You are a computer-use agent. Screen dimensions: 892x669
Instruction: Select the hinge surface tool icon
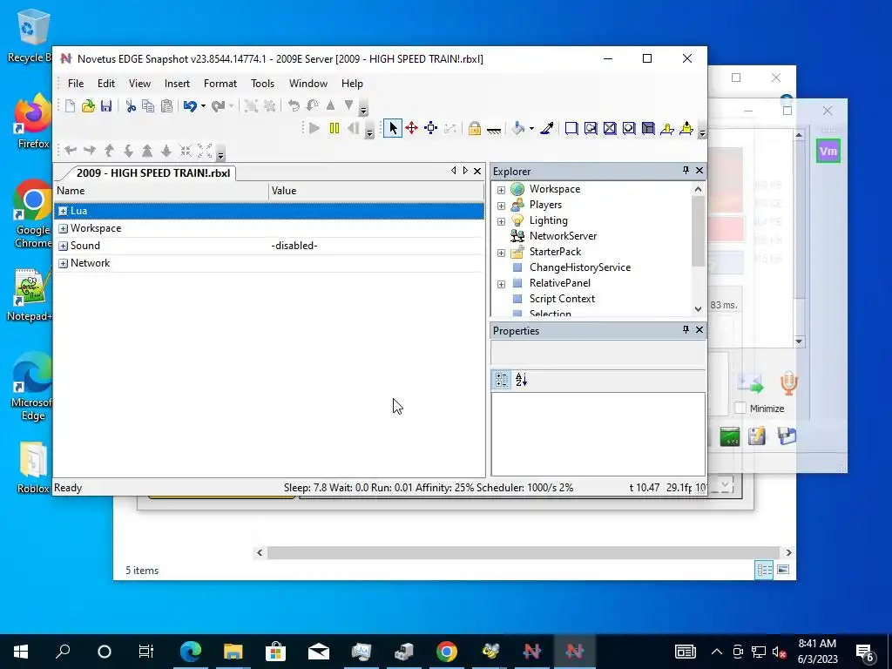tap(667, 129)
